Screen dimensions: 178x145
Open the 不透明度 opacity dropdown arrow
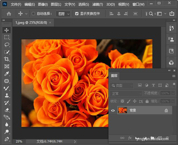tap(173, 93)
